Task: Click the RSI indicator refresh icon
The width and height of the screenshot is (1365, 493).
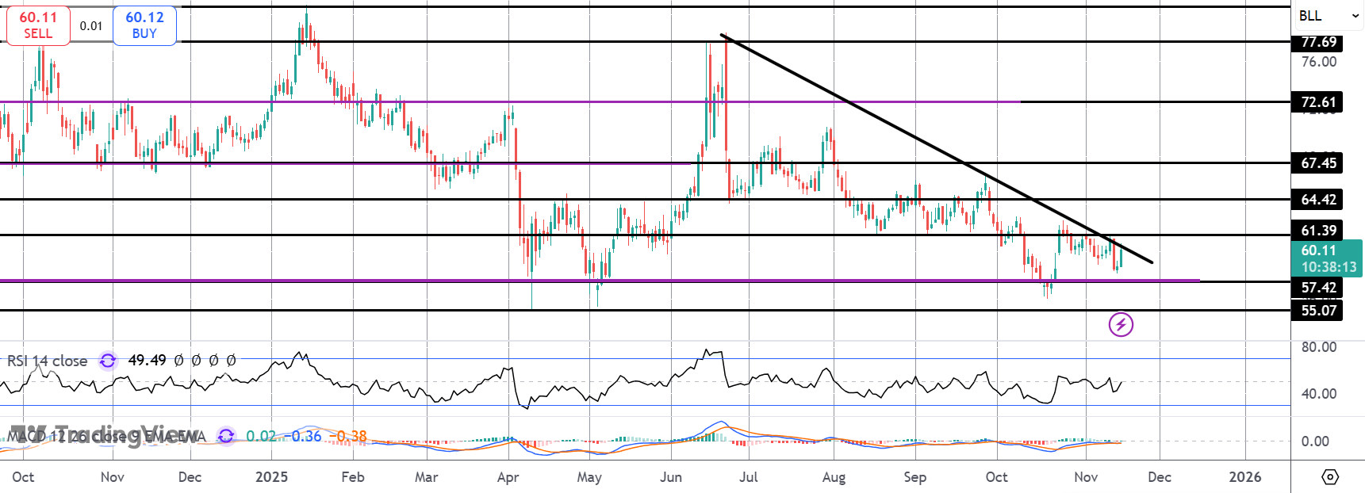Action: 108,361
